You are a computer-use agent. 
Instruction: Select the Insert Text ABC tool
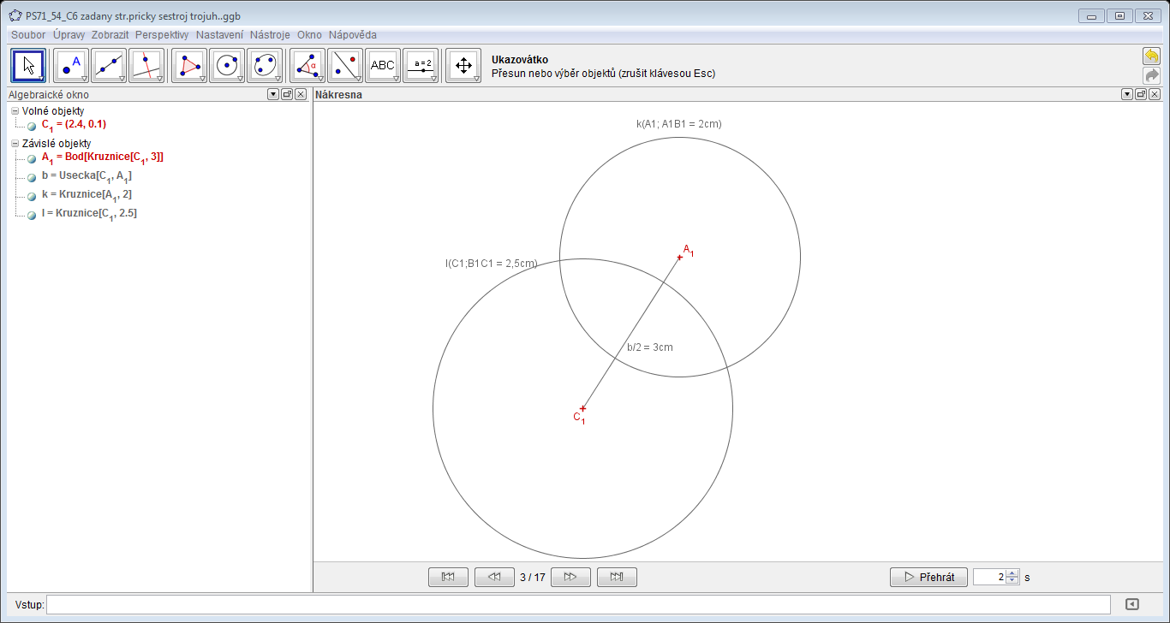click(x=383, y=65)
